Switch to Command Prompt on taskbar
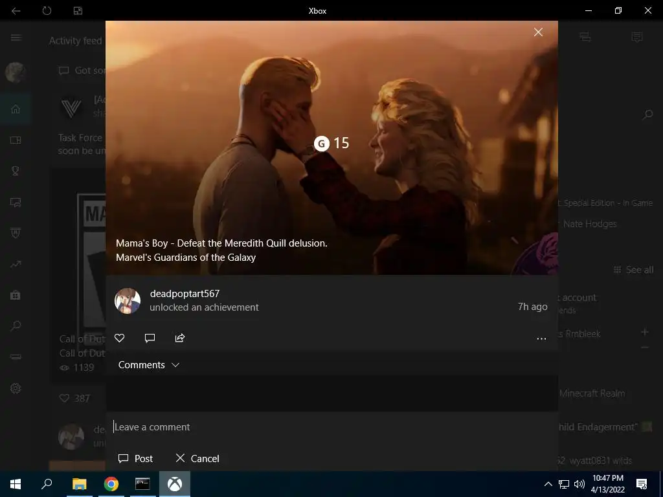The image size is (663, 497). click(142, 484)
